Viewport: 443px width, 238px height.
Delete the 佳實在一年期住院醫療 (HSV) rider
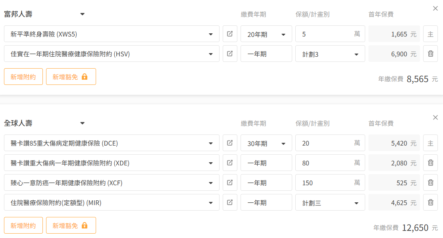click(430, 54)
